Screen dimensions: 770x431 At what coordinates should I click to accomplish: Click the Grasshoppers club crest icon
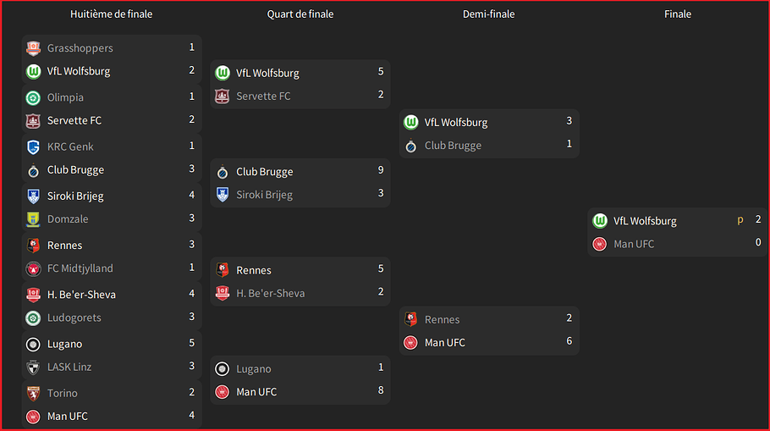coord(33,48)
